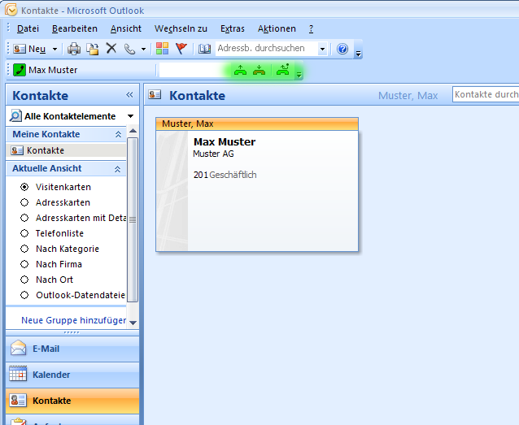Image resolution: width=519 pixels, height=425 pixels.
Task: Open the Ansicht menu
Action: point(126,28)
